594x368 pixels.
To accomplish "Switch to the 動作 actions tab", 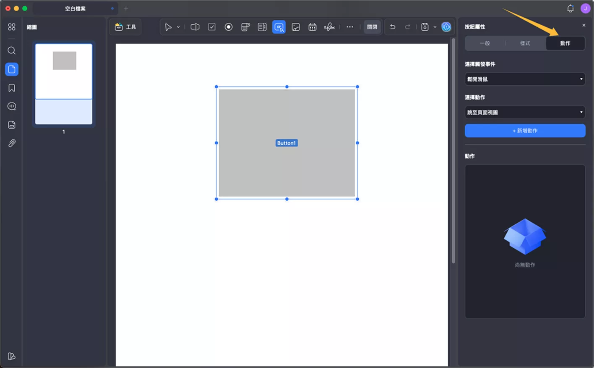I will pos(565,43).
